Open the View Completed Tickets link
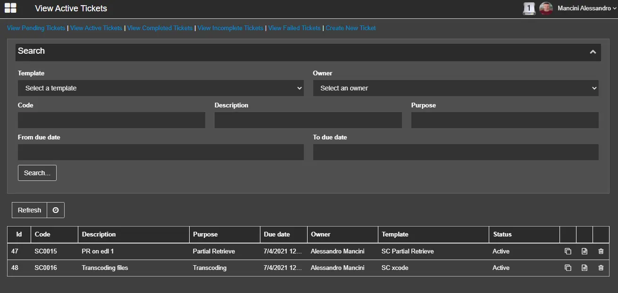 coord(160,28)
